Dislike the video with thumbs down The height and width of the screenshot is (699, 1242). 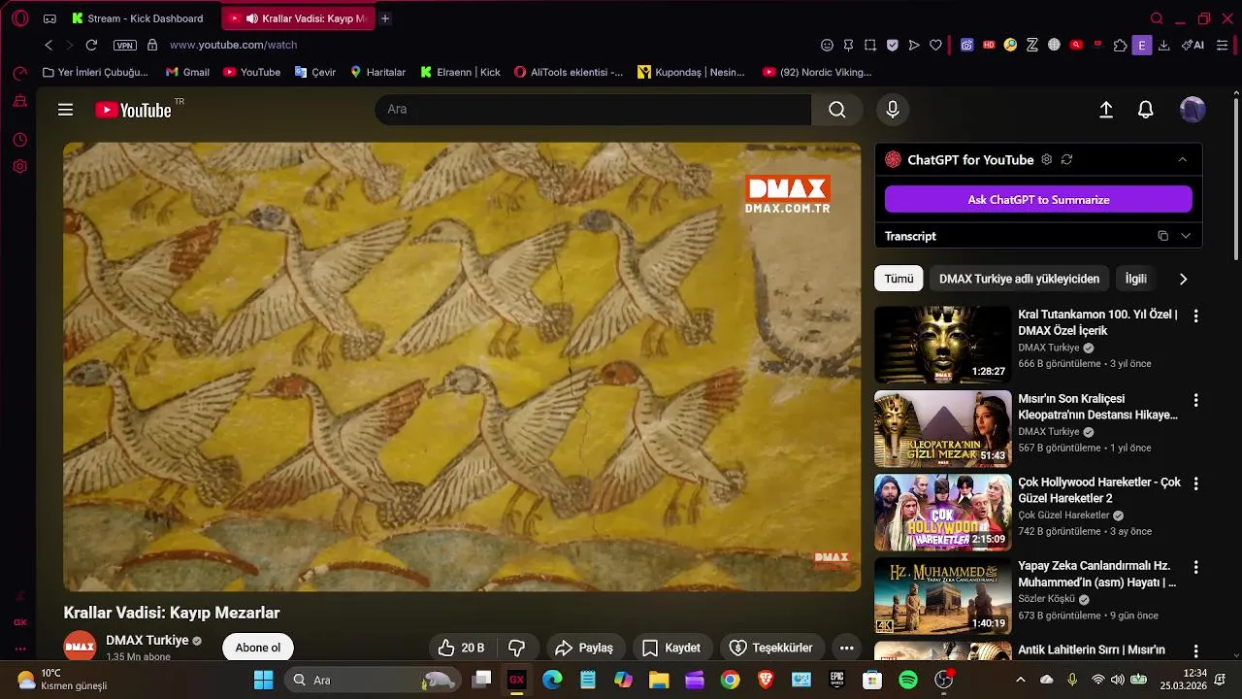(x=517, y=648)
